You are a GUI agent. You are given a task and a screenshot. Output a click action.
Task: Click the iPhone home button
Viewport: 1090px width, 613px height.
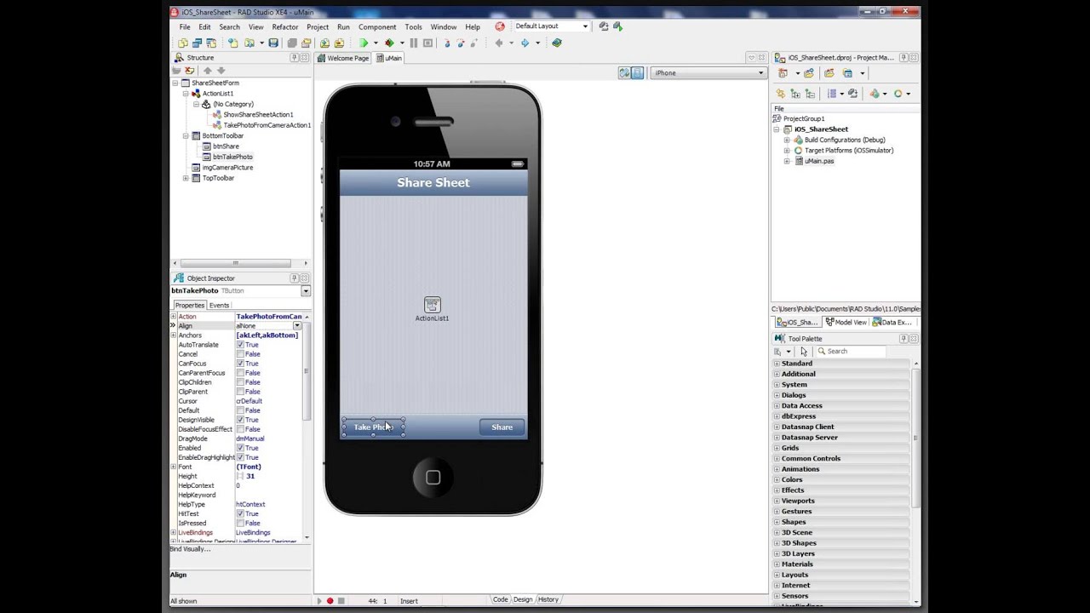433,478
